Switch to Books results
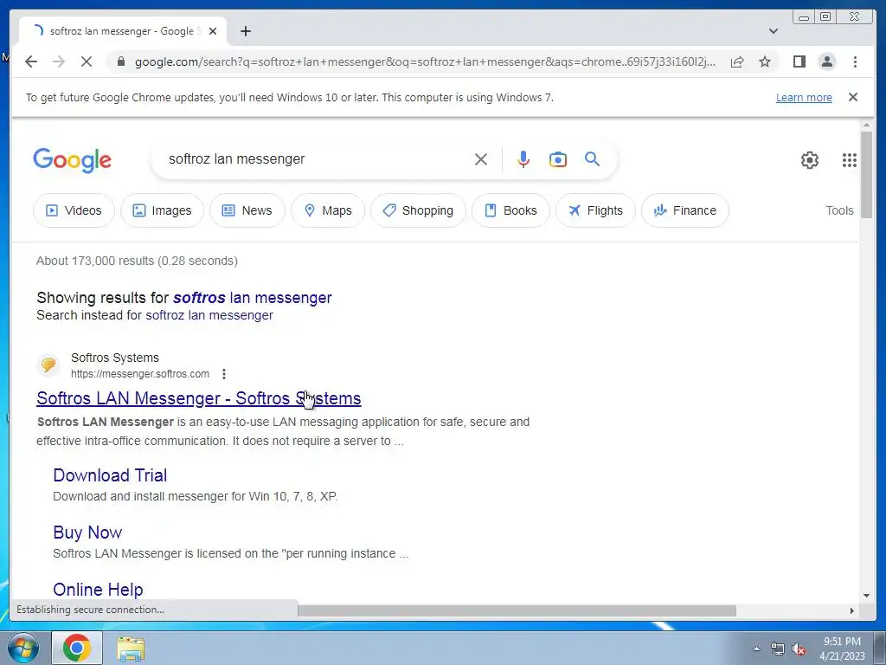Viewport: 886px width, 665px height. 510,210
